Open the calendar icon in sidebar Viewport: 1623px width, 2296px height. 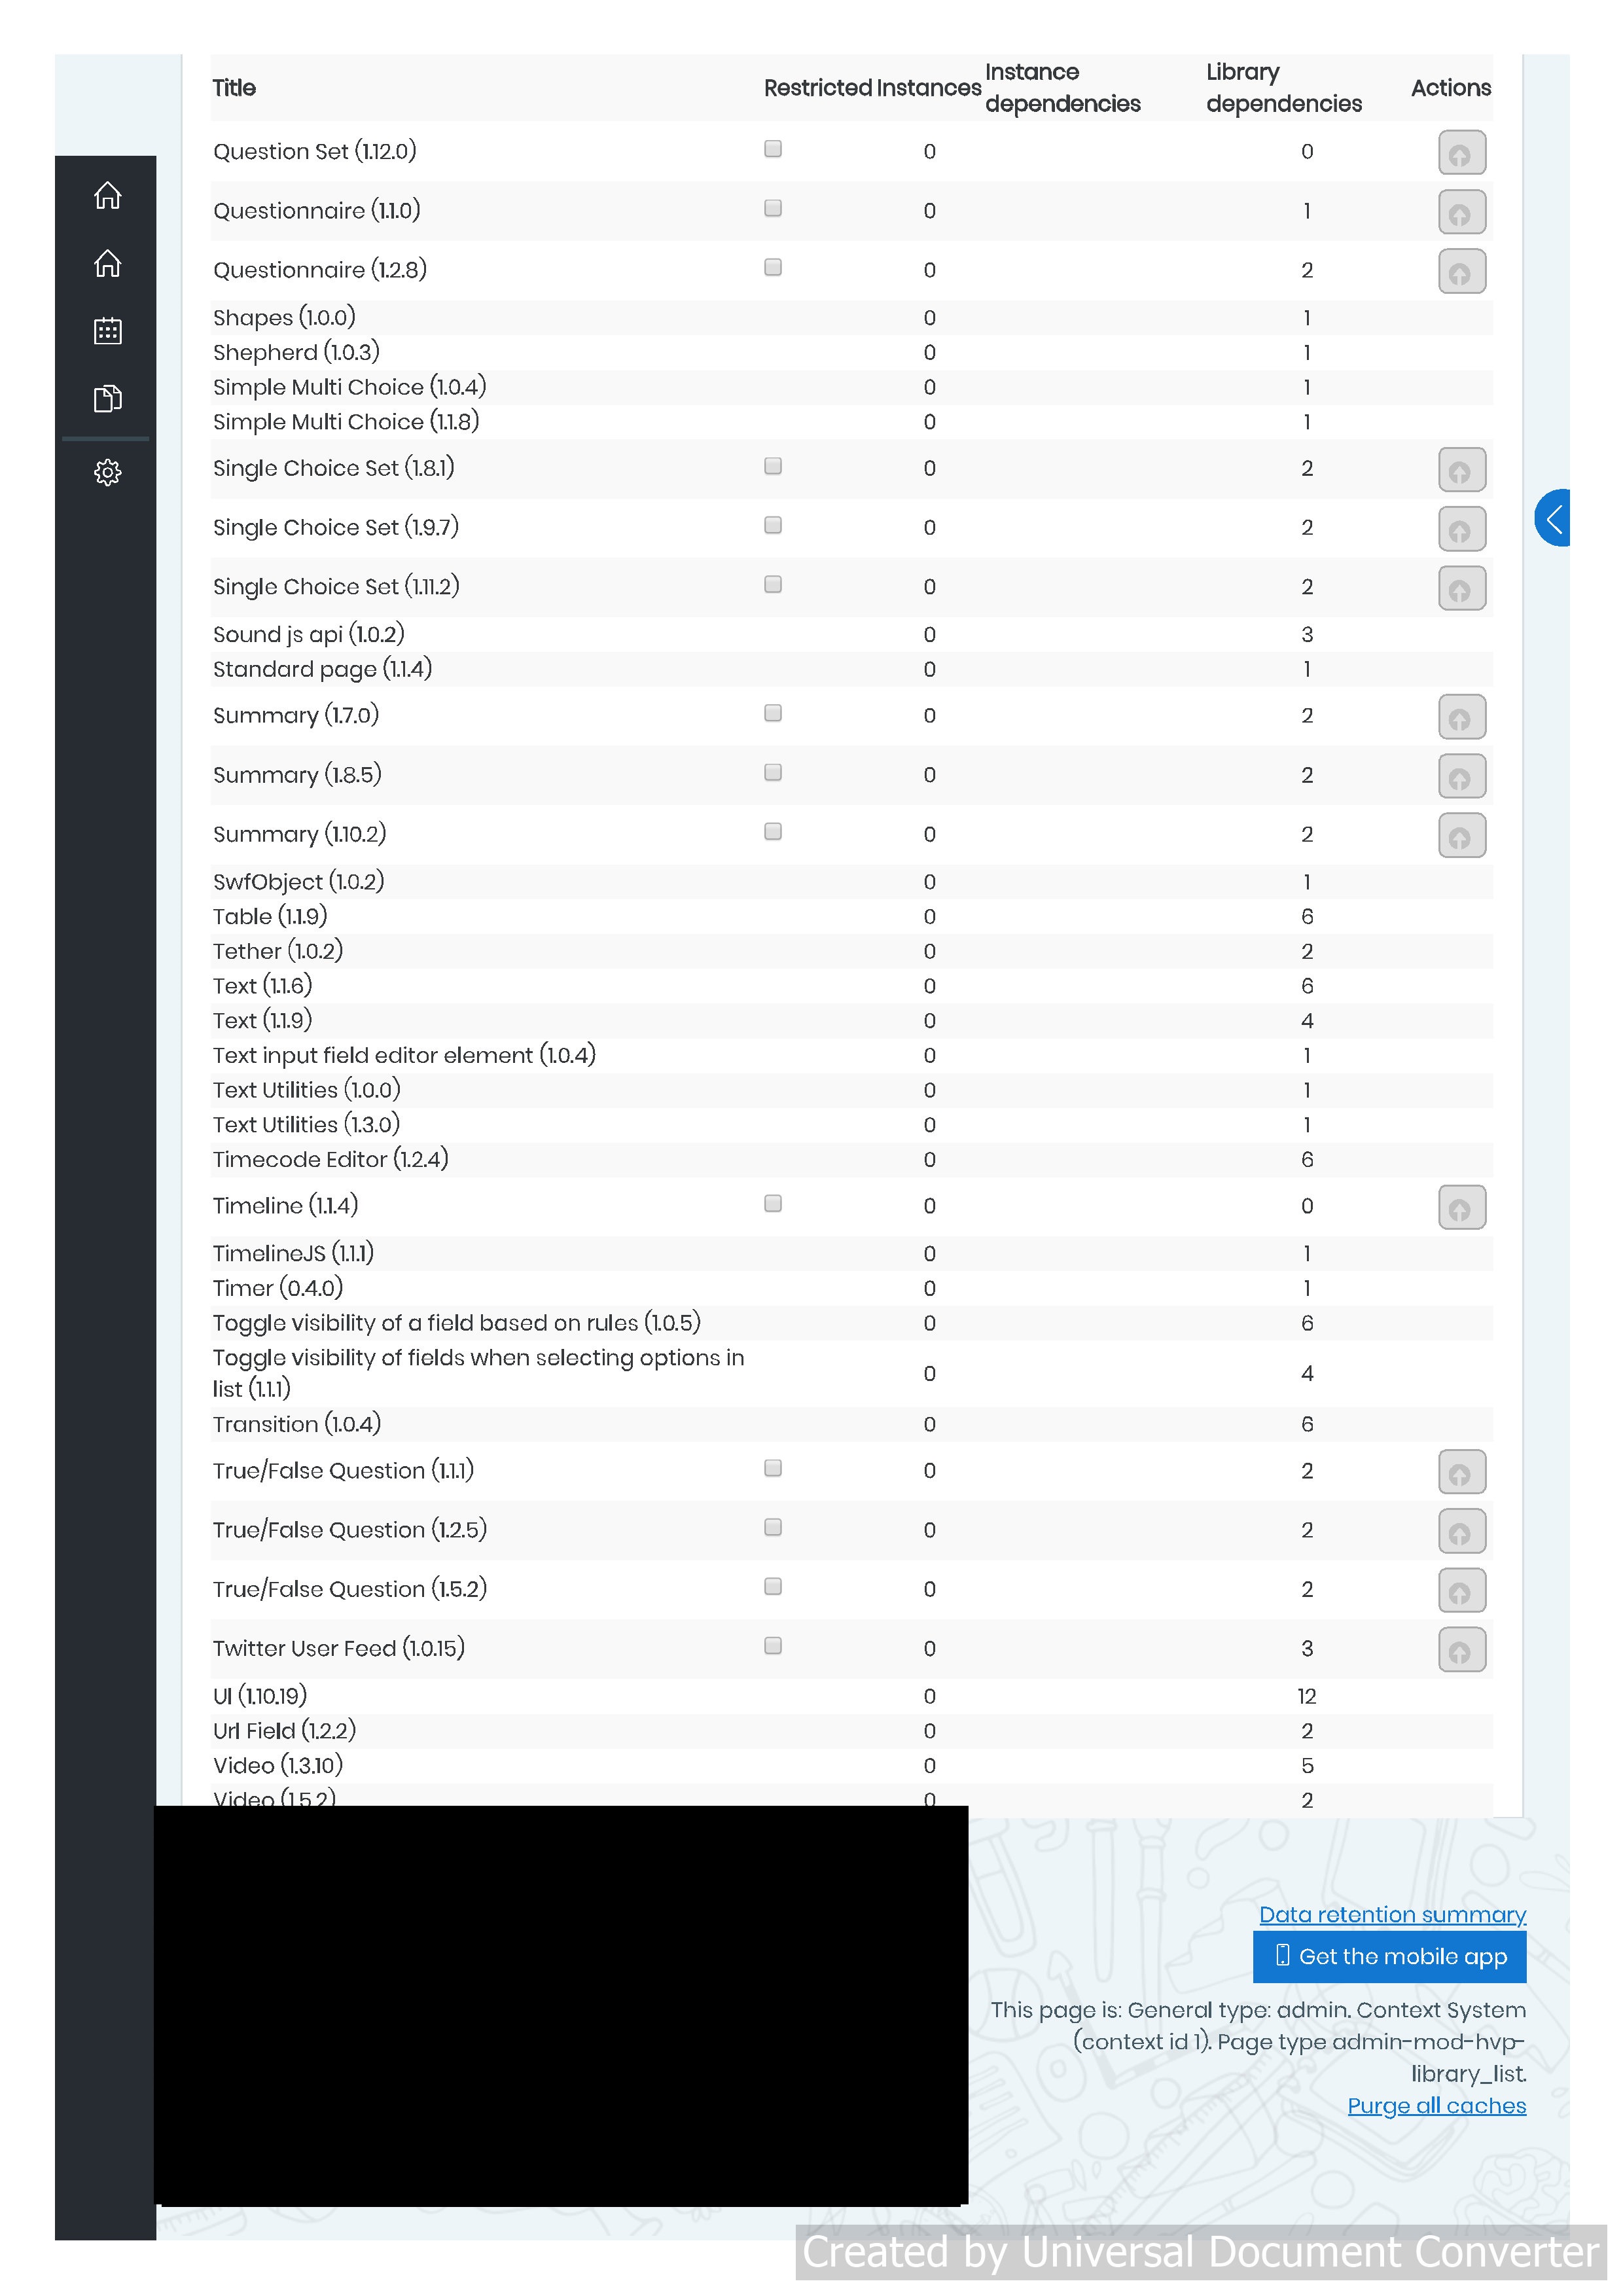click(107, 331)
